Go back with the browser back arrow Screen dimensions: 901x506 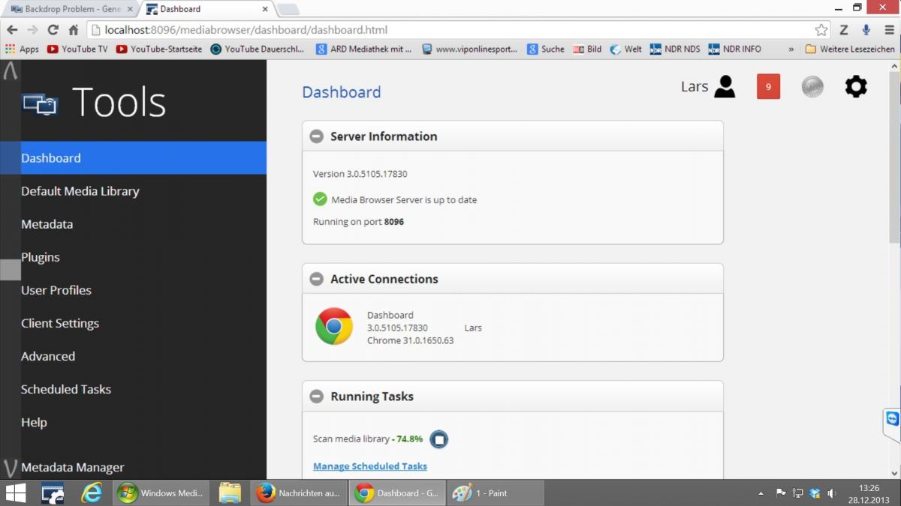click(x=12, y=30)
